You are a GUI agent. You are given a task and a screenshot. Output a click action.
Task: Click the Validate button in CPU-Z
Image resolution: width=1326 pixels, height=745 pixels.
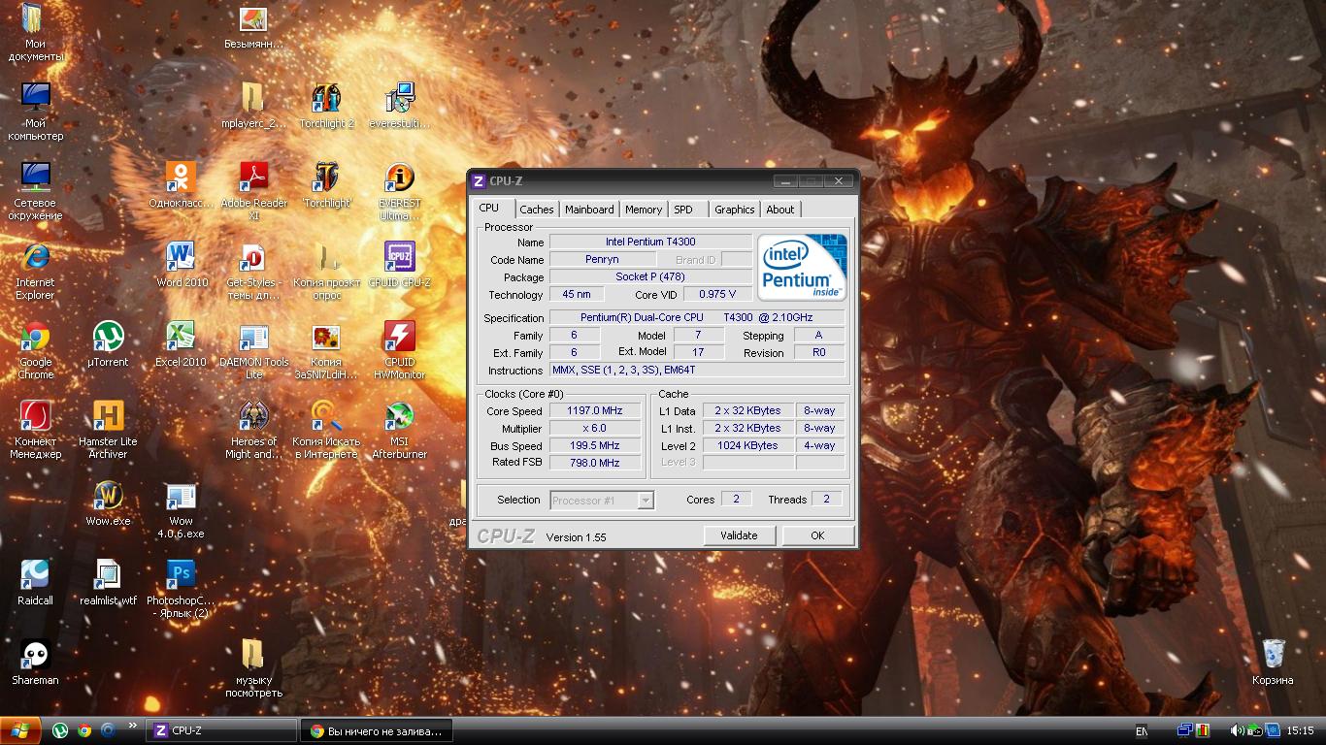coord(739,535)
